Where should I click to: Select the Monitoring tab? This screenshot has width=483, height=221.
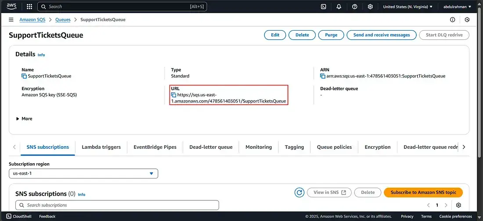pos(259,147)
